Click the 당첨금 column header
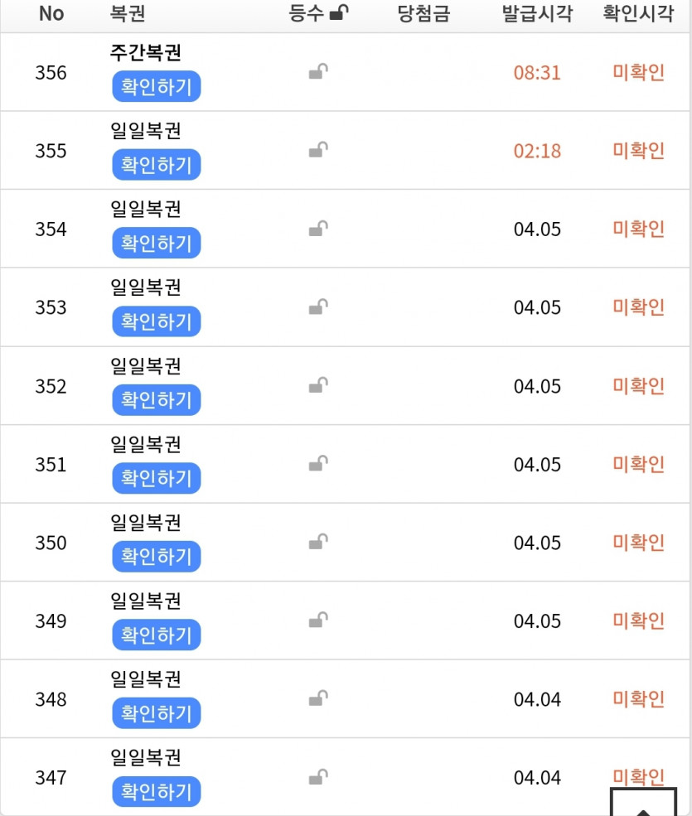Image resolution: width=692 pixels, height=816 pixels. tap(423, 14)
